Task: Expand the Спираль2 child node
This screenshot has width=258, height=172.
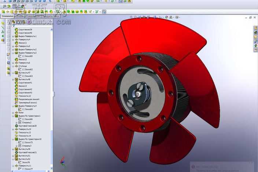Action: (x=16, y=122)
